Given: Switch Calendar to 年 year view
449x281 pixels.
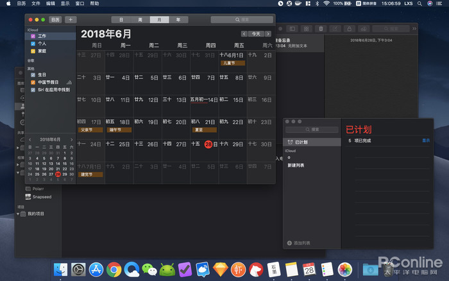Looking at the screenshot, I should (x=178, y=19).
